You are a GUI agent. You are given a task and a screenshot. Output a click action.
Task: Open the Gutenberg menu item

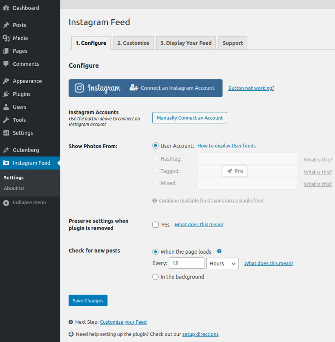[30, 150]
